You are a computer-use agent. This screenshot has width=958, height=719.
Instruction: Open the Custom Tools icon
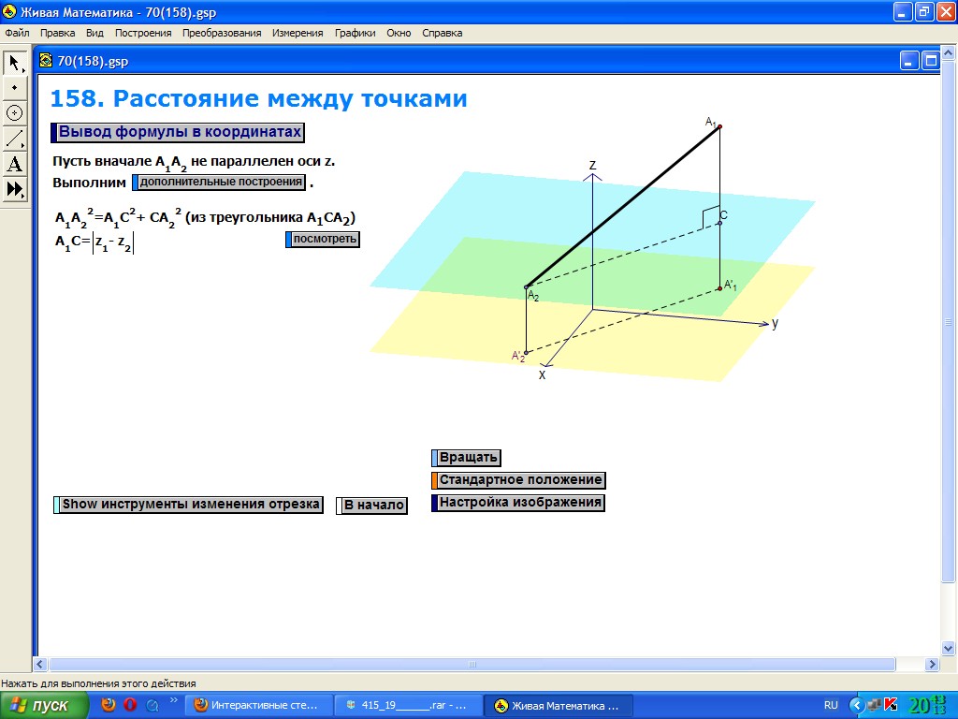click(14, 189)
